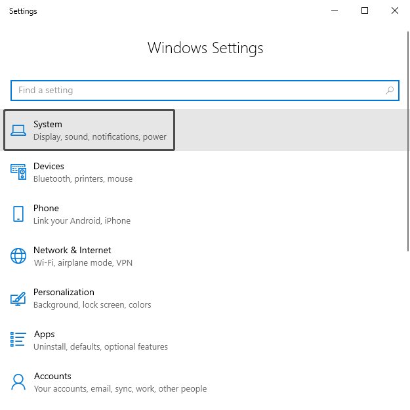Click the Personalization paintbrush icon
410x410 pixels.
(18, 298)
